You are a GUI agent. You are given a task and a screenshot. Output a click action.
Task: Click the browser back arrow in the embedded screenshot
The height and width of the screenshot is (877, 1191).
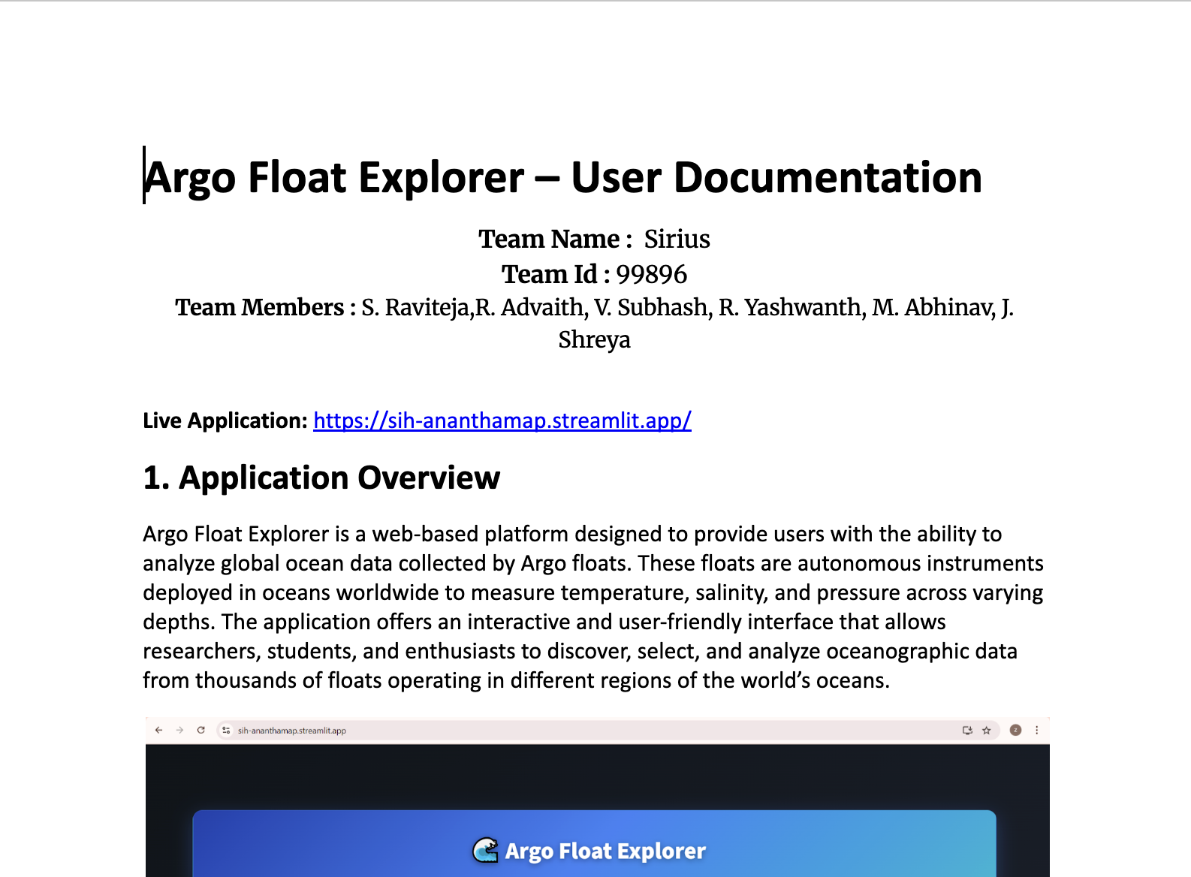coord(158,730)
